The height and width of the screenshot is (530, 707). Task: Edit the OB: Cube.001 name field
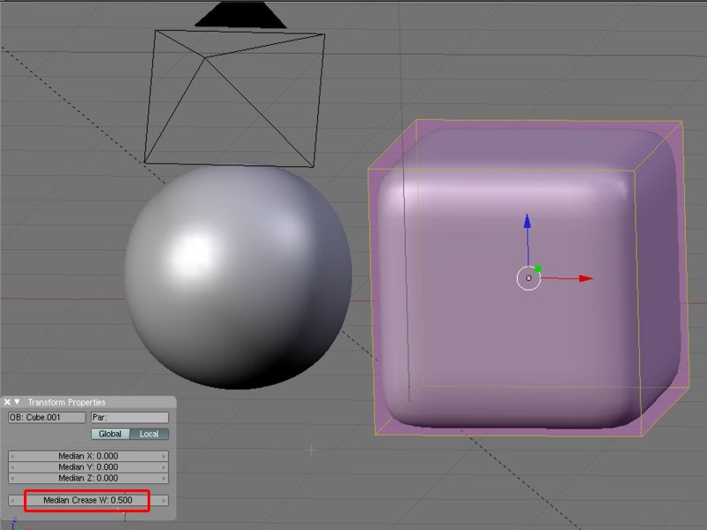pos(47,417)
